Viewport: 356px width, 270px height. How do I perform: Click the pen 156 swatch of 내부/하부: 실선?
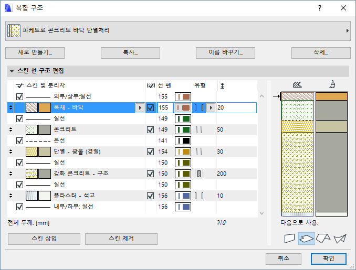183,207
